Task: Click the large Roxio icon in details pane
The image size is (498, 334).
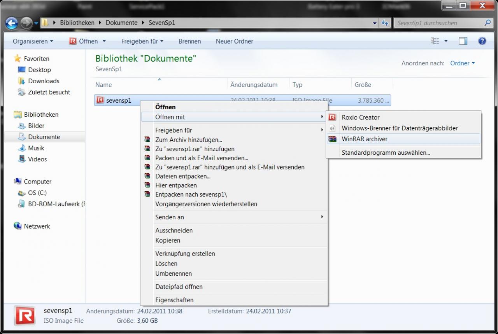Action: point(25,315)
